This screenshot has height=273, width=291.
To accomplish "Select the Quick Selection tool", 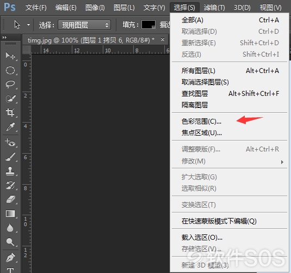I will pyautogui.click(x=10, y=99).
